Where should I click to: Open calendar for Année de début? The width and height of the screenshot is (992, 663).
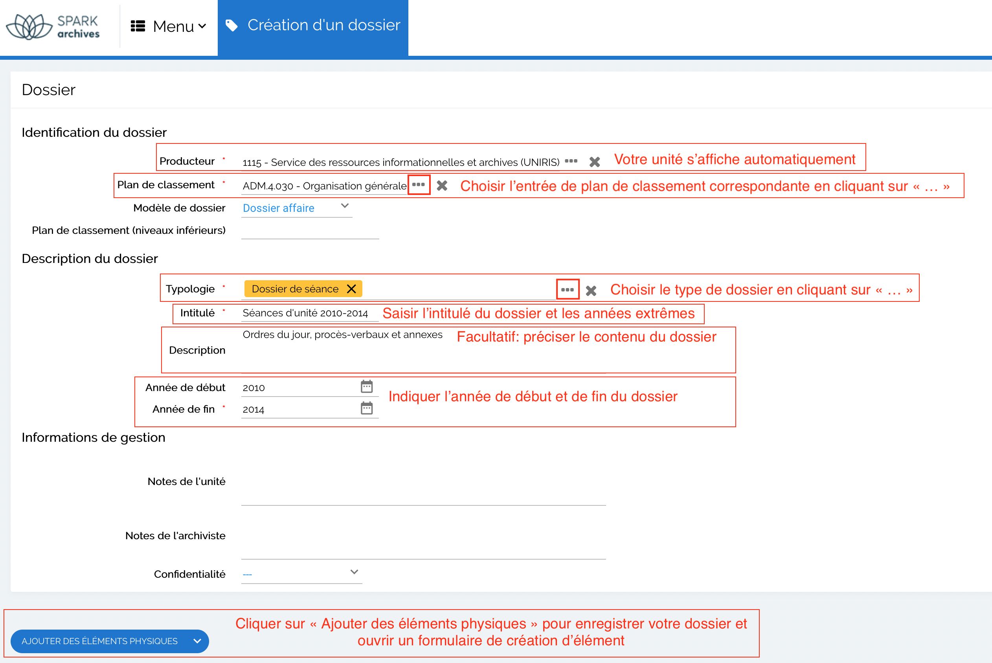point(367,386)
